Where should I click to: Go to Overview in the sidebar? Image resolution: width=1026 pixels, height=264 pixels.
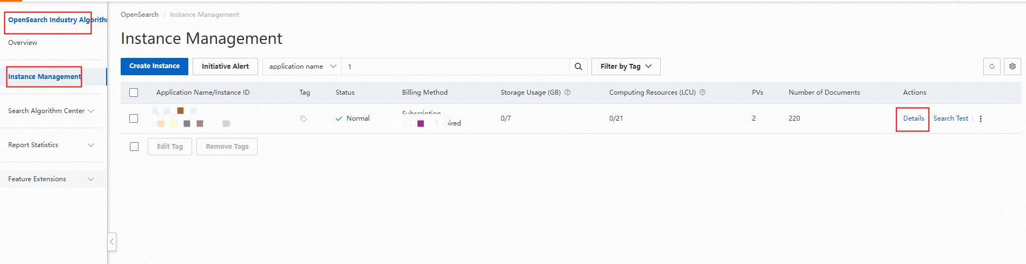point(23,43)
